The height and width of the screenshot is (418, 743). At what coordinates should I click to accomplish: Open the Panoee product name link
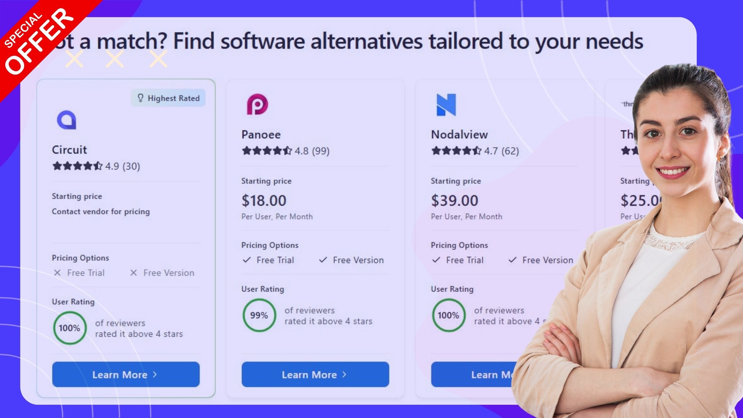click(x=261, y=134)
